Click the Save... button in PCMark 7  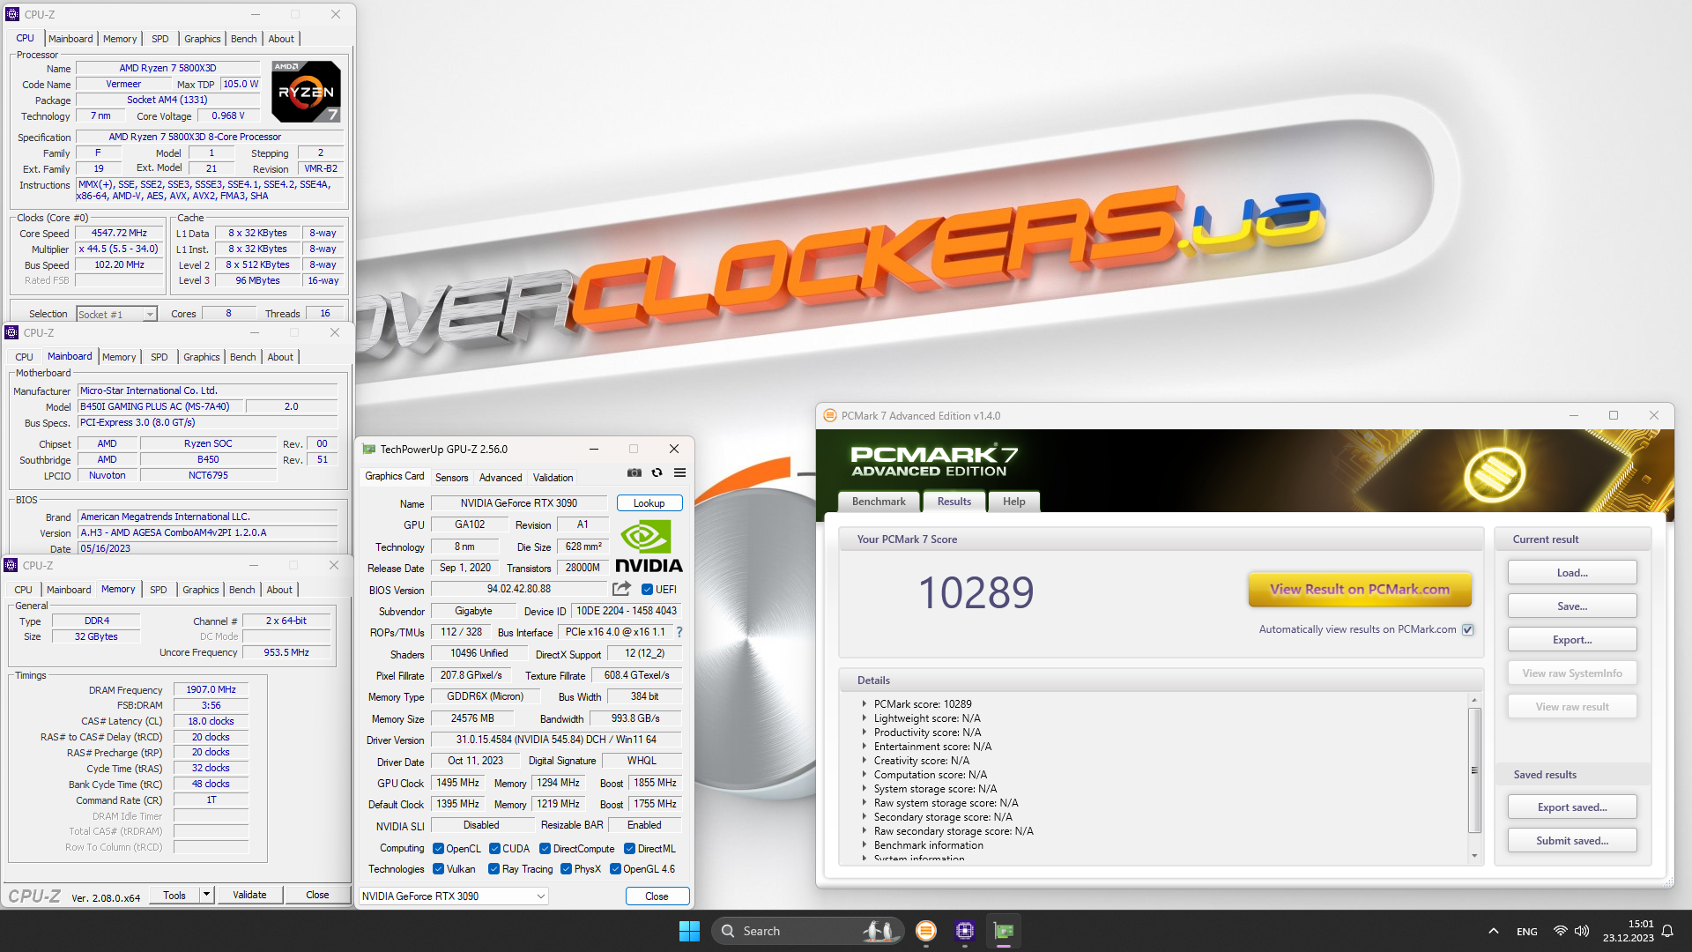click(1572, 606)
